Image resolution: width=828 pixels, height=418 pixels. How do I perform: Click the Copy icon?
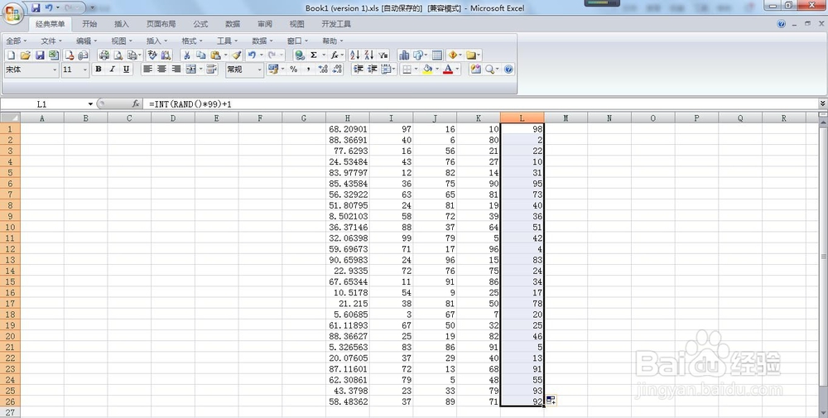[x=200, y=55]
